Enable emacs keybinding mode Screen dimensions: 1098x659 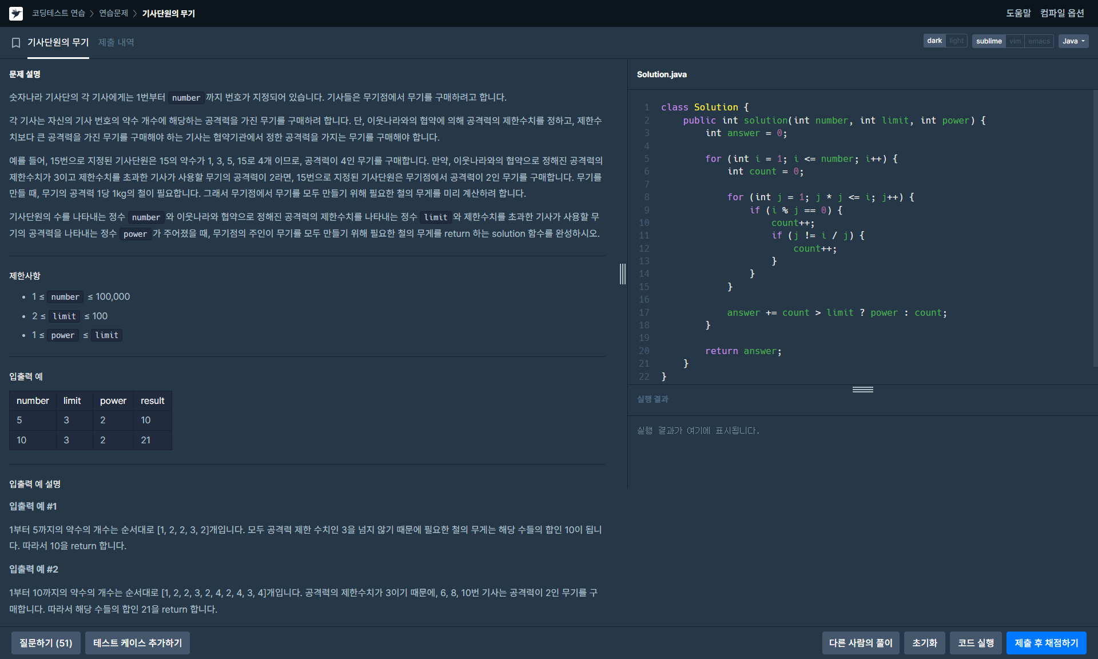pyautogui.click(x=1039, y=41)
